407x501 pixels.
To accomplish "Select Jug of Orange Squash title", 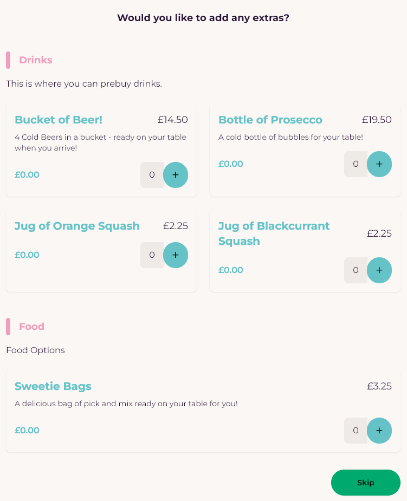I will [77, 226].
